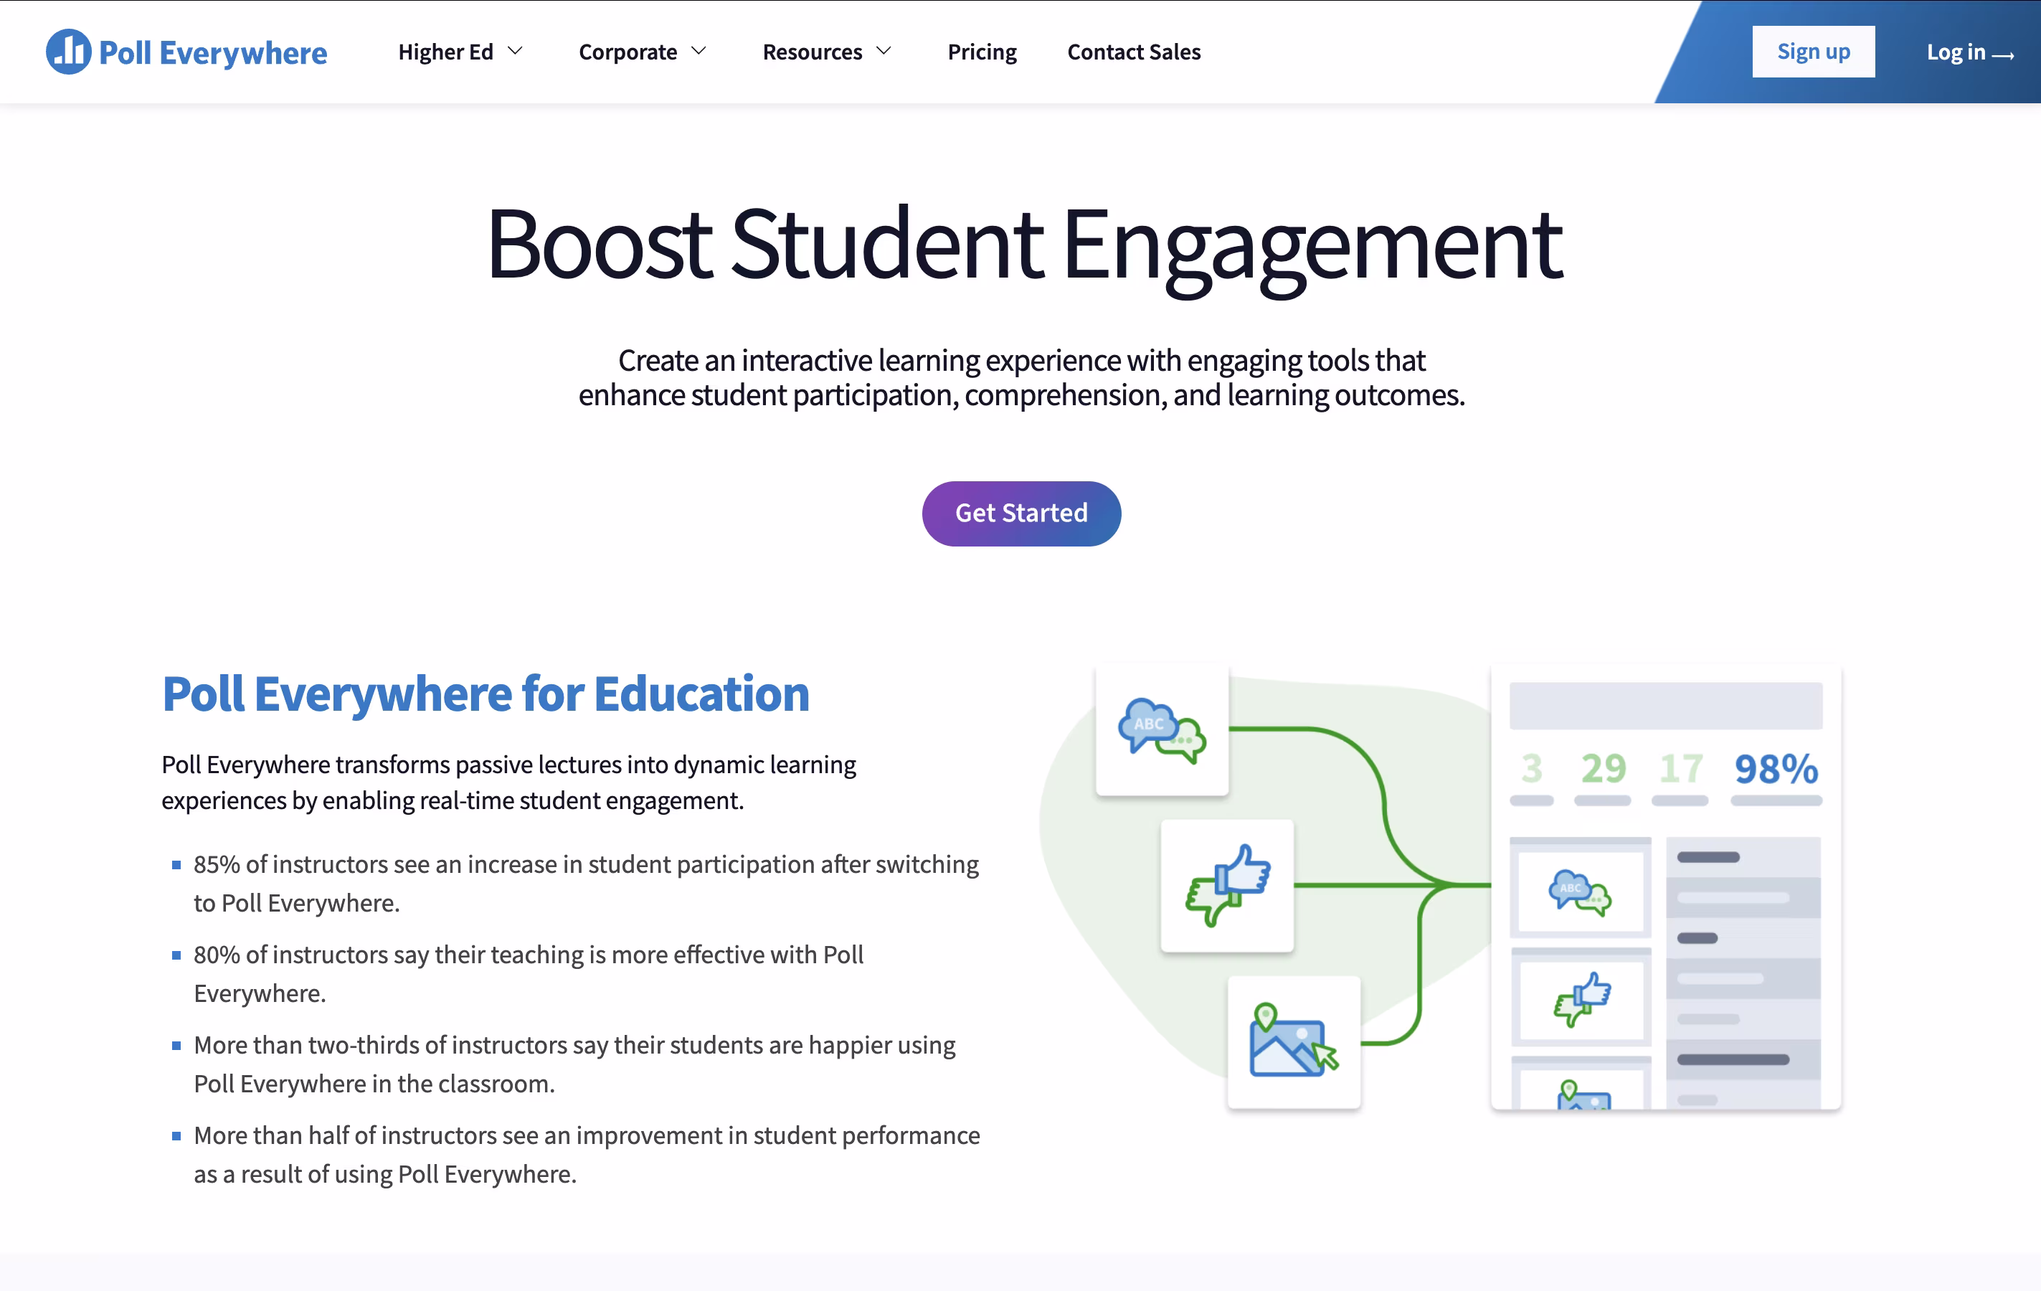
Task: Open the Pricing page
Action: 982,52
